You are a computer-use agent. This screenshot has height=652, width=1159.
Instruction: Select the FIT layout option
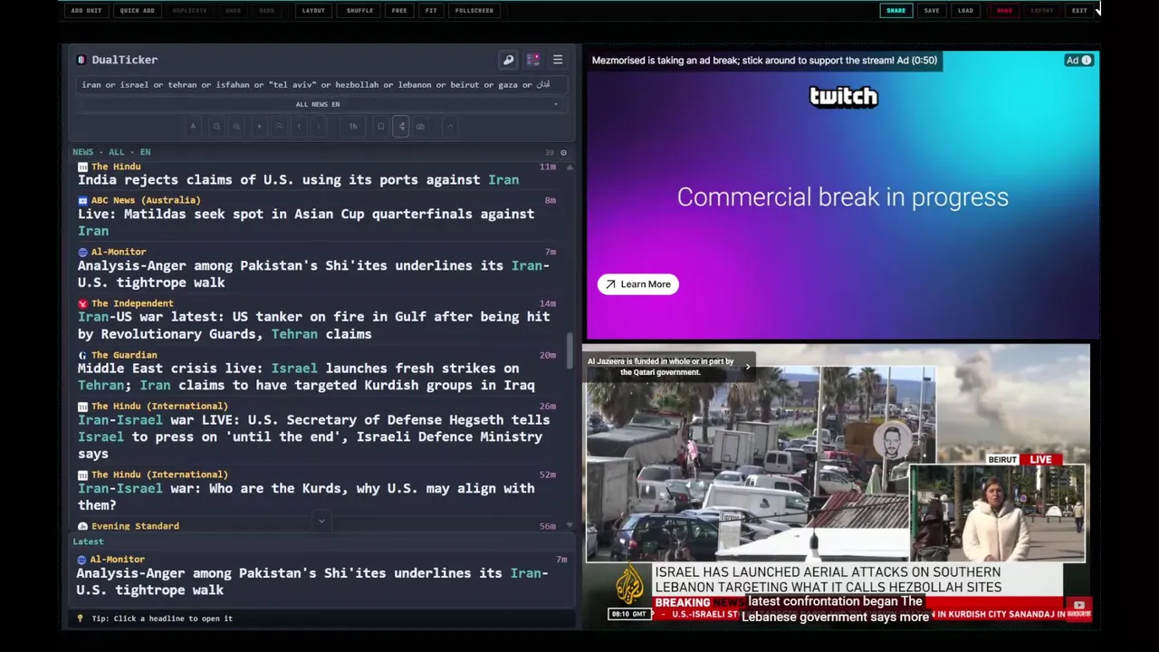pyautogui.click(x=431, y=11)
